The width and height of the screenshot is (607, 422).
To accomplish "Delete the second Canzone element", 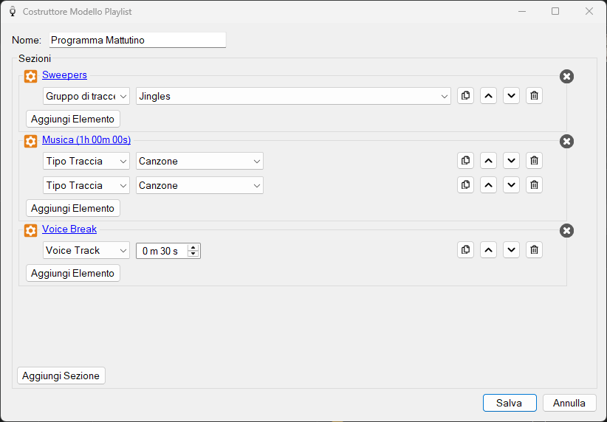I will [534, 185].
